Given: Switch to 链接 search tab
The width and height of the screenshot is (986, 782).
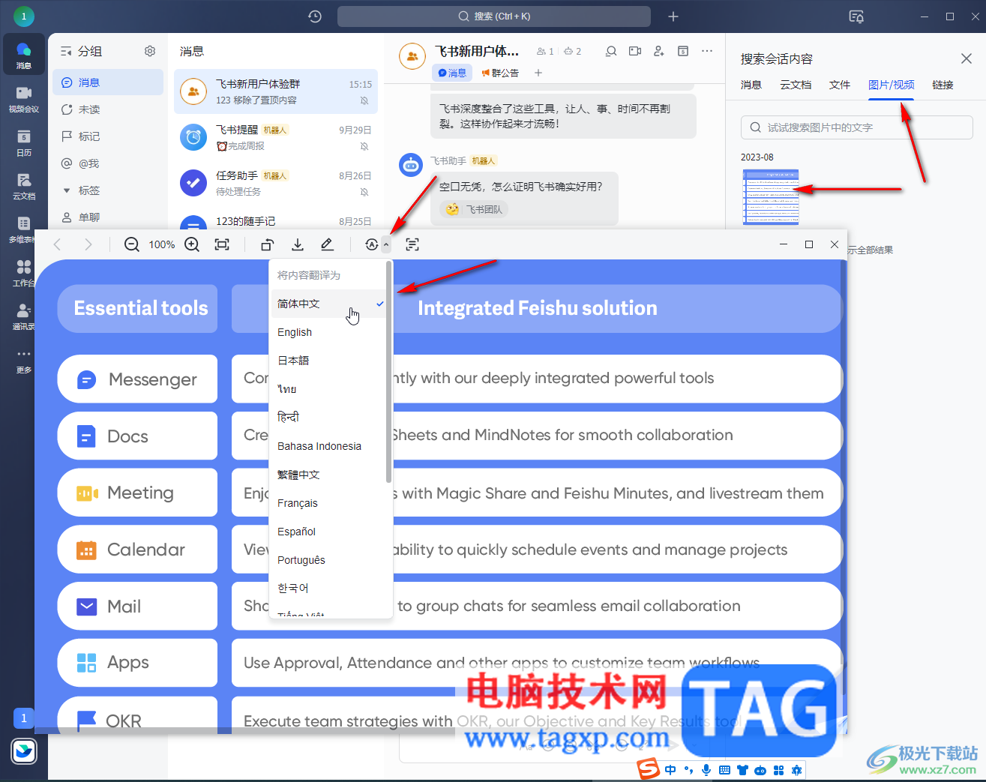Looking at the screenshot, I should pos(943,85).
